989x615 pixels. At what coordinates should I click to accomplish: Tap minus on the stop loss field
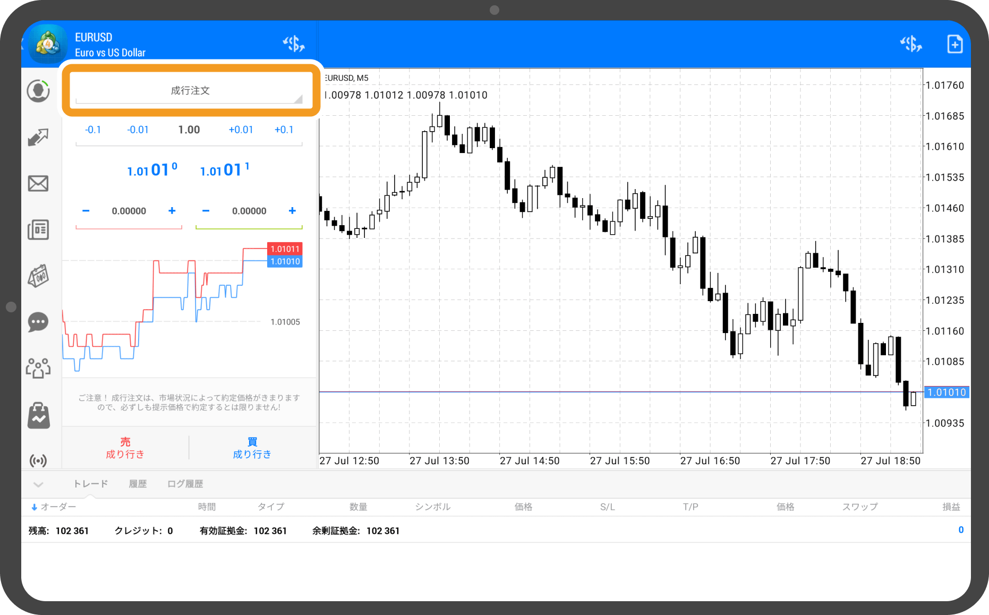click(86, 211)
